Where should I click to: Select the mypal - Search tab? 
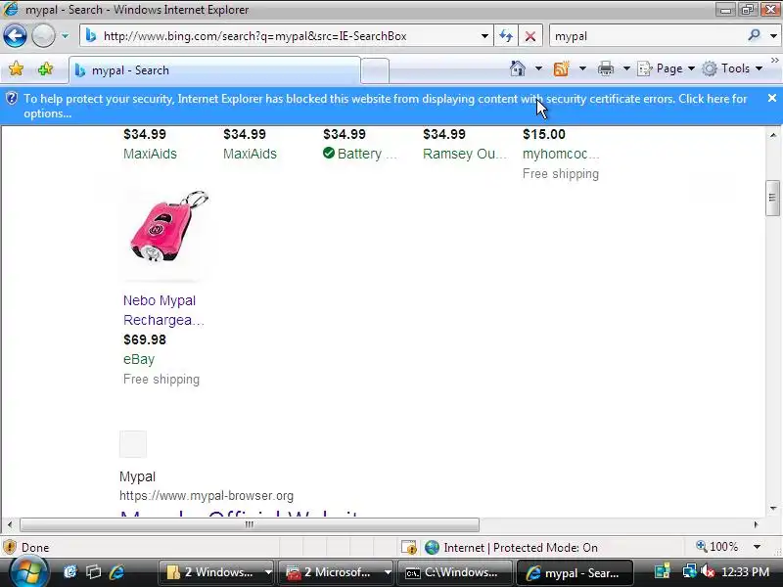click(214, 70)
